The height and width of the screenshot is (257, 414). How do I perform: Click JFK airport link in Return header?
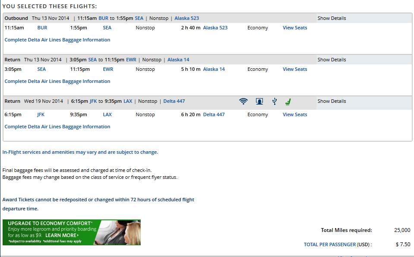coord(93,101)
